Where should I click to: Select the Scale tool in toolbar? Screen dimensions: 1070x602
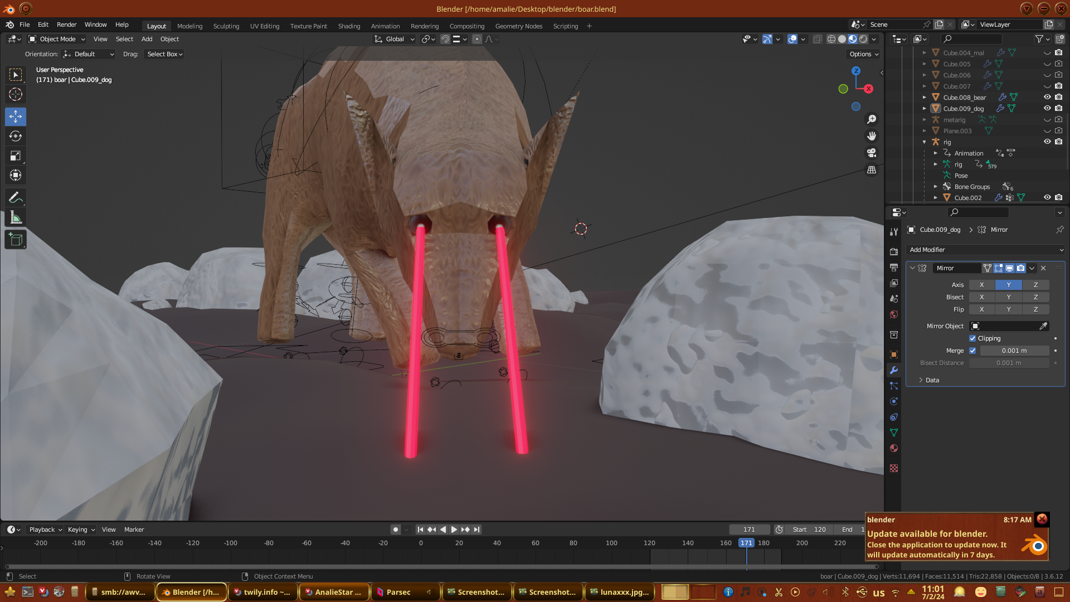pyautogui.click(x=16, y=156)
